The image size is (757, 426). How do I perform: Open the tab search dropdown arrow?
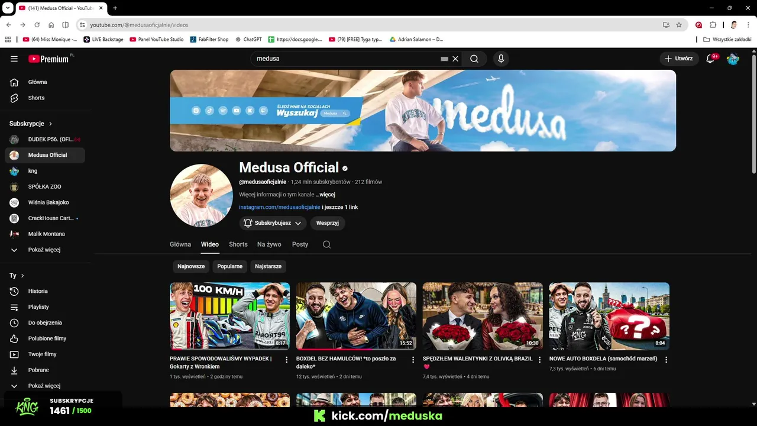click(8, 8)
